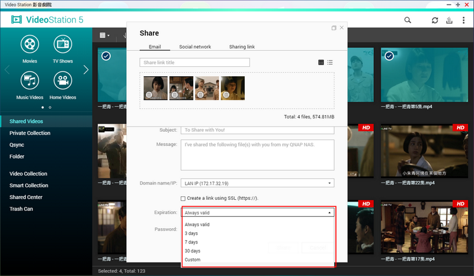The image size is (474, 276).
Task: Go to previous category page arrow
Action: (7, 70)
